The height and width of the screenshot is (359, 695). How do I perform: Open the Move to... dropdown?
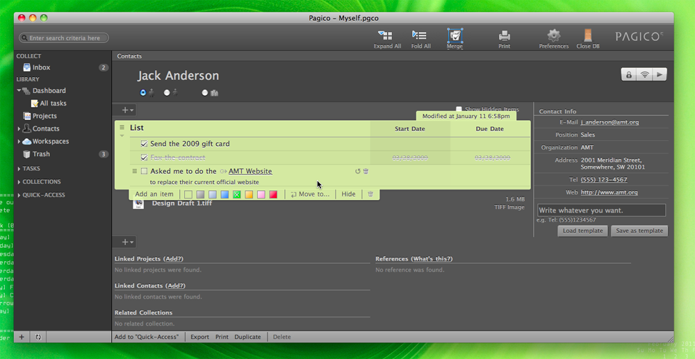[x=310, y=194]
